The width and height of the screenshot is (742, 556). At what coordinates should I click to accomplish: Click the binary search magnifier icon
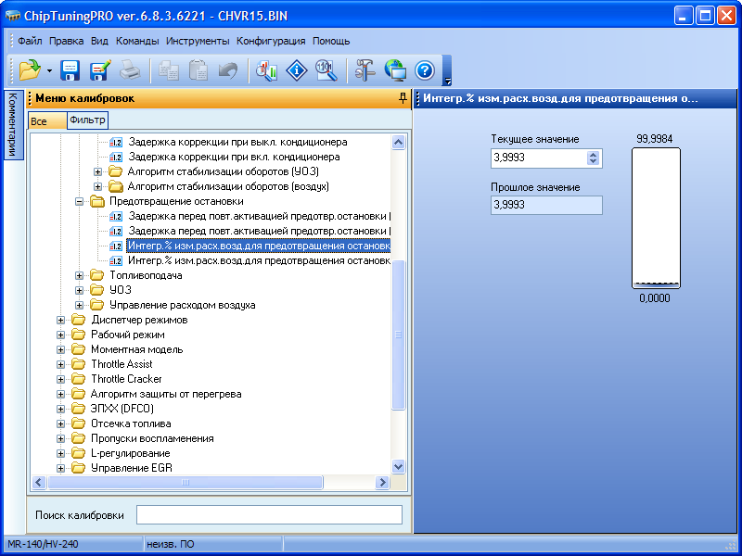325,69
